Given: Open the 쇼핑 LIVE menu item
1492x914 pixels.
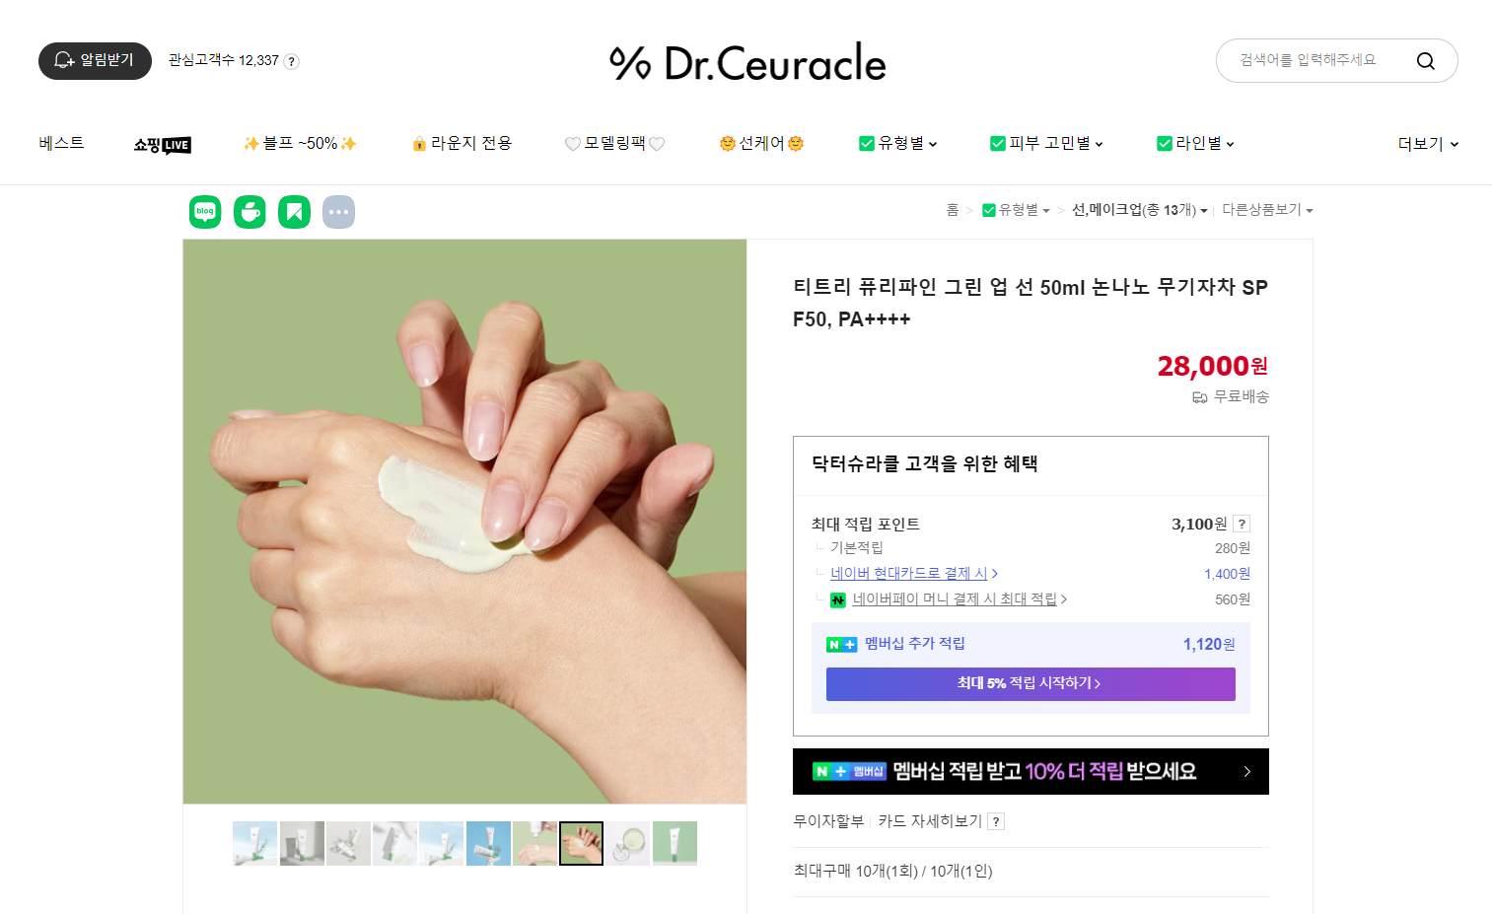Looking at the screenshot, I should coord(162,145).
